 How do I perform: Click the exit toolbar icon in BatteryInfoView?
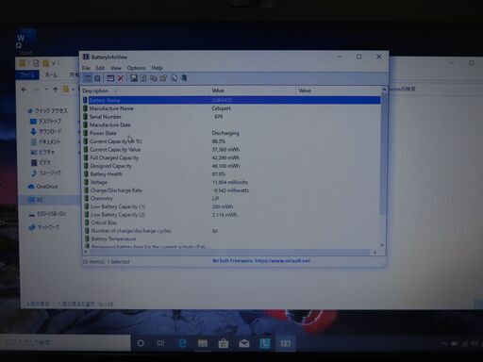pyautogui.click(x=184, y=78)
